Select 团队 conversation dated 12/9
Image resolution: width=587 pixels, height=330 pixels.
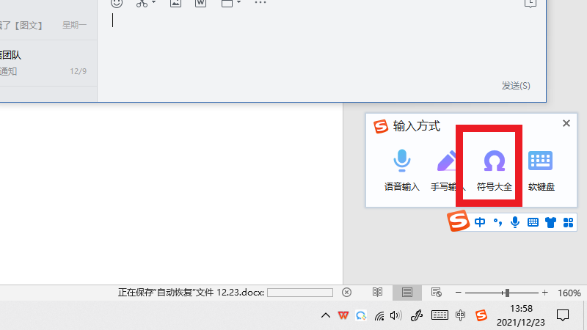coord(44,62)
